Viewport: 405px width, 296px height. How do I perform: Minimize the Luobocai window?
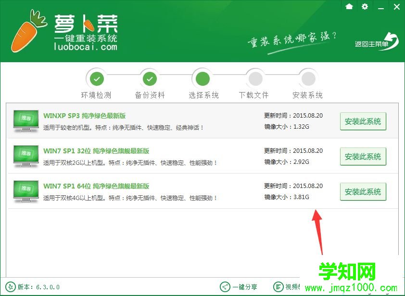[x=381, y=9]
